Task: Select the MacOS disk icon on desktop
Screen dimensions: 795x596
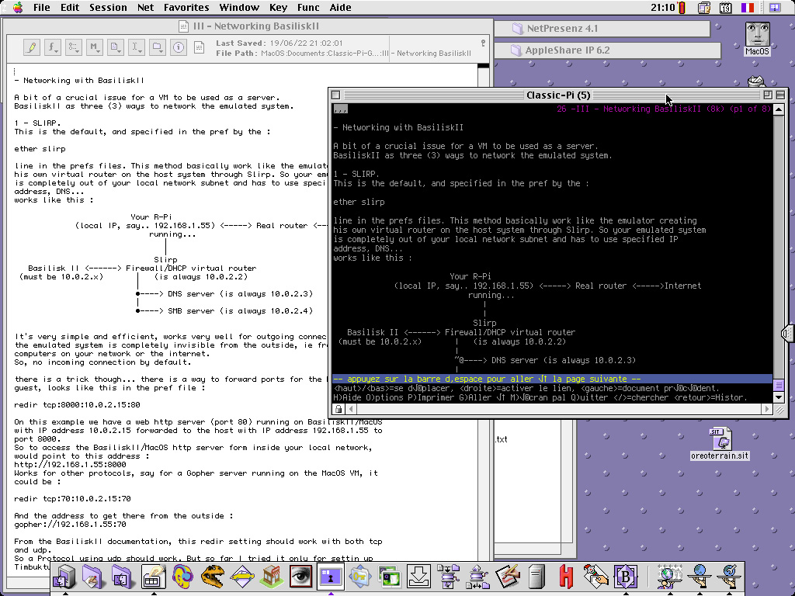Action: coord(757,38)
